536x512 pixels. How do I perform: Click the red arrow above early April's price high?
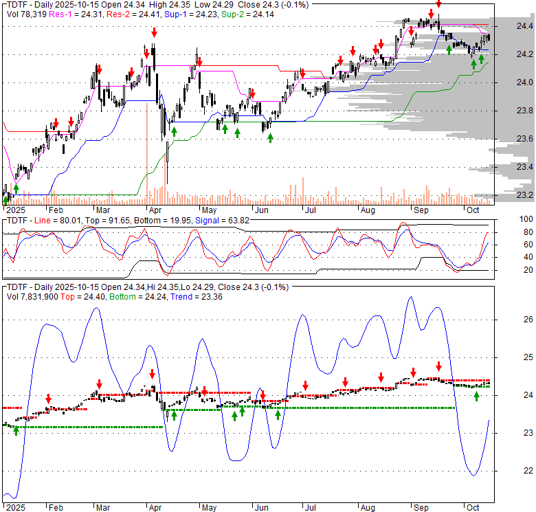[155, 32]
